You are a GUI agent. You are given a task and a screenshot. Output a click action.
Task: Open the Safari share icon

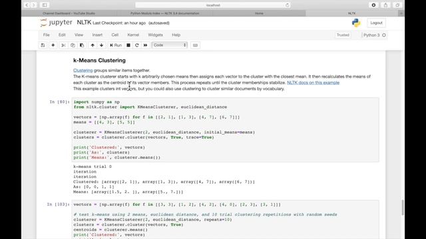click(x=385, y=5)
